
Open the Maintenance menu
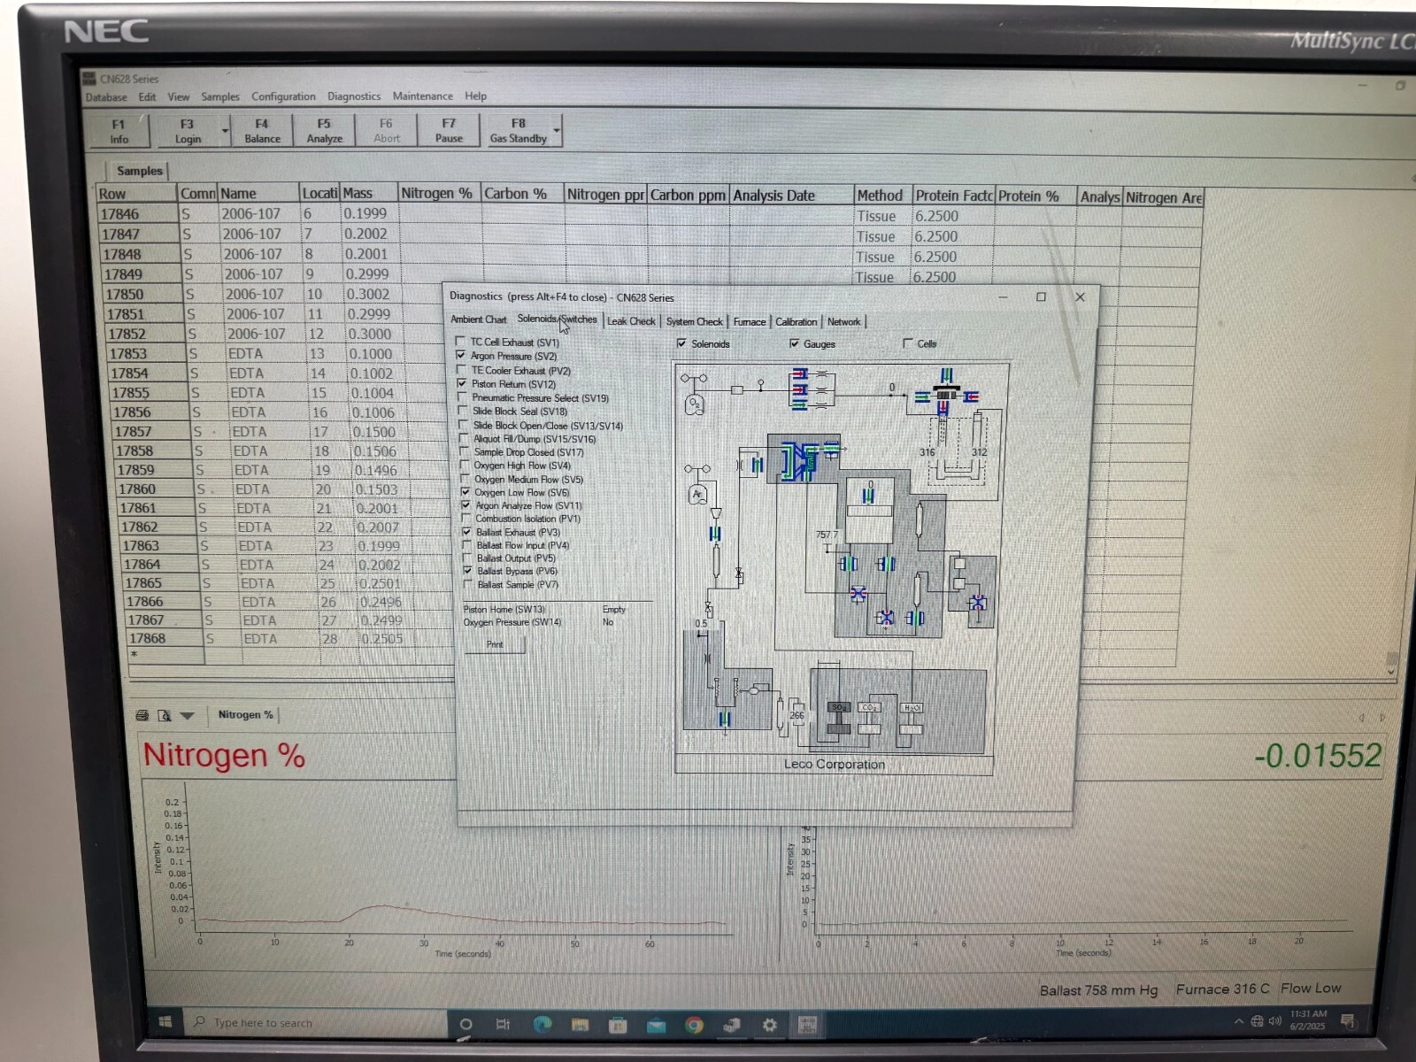point(422,96)
